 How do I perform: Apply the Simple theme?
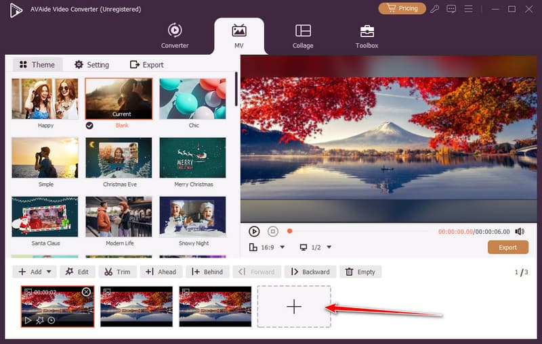45,157
